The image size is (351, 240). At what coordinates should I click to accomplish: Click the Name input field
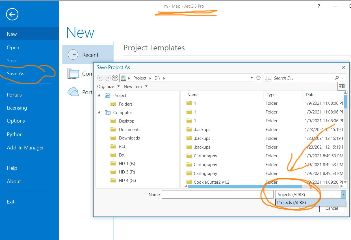tap(213, 194)
